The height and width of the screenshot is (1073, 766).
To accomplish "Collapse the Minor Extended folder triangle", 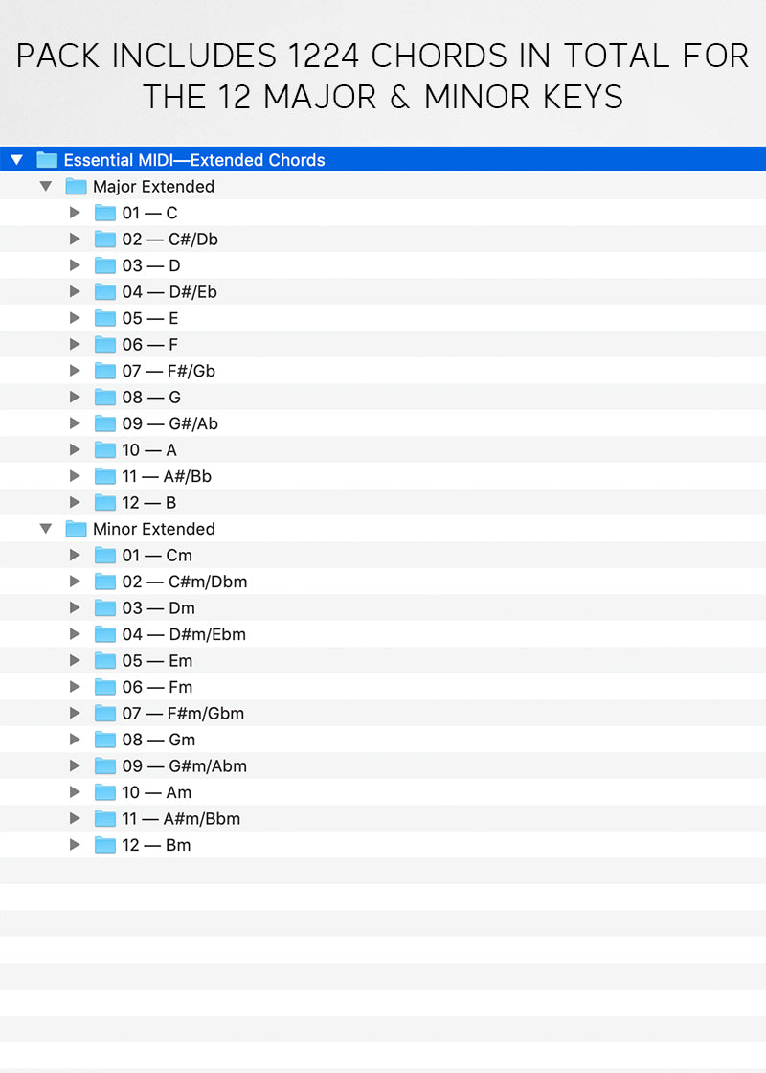I will (x=46, y=528).
